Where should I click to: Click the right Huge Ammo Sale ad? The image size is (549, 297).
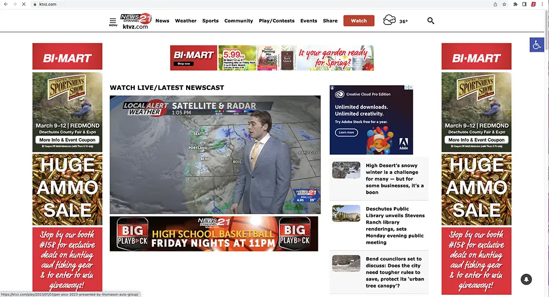476,190
